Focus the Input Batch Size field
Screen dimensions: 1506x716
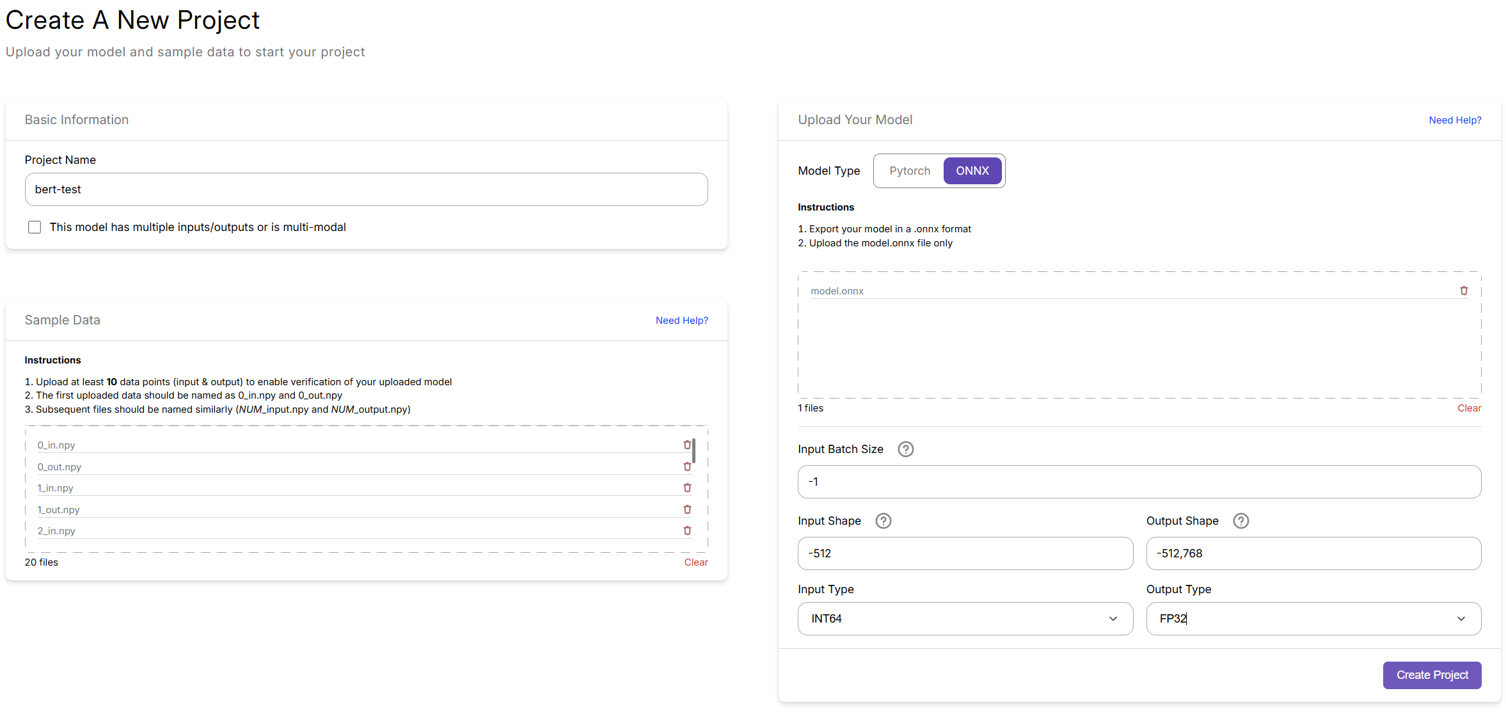[1139, 482]
